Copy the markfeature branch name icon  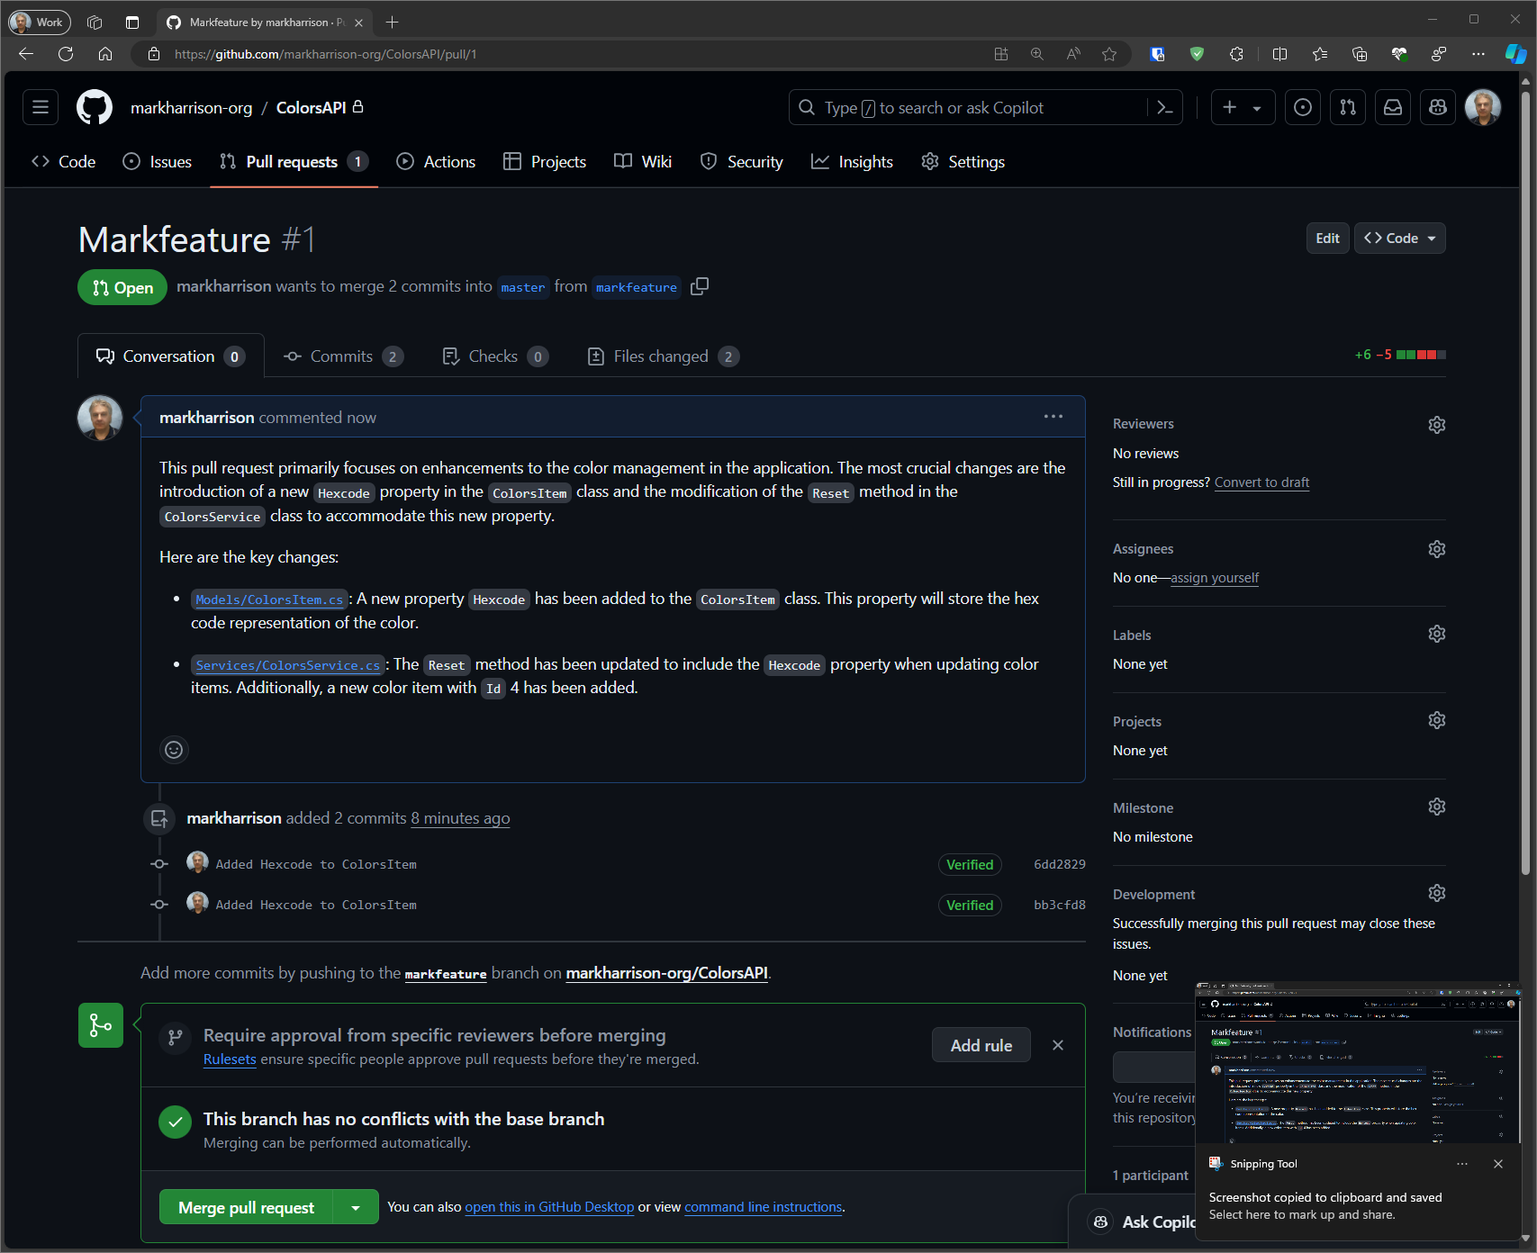coord(700,286)
